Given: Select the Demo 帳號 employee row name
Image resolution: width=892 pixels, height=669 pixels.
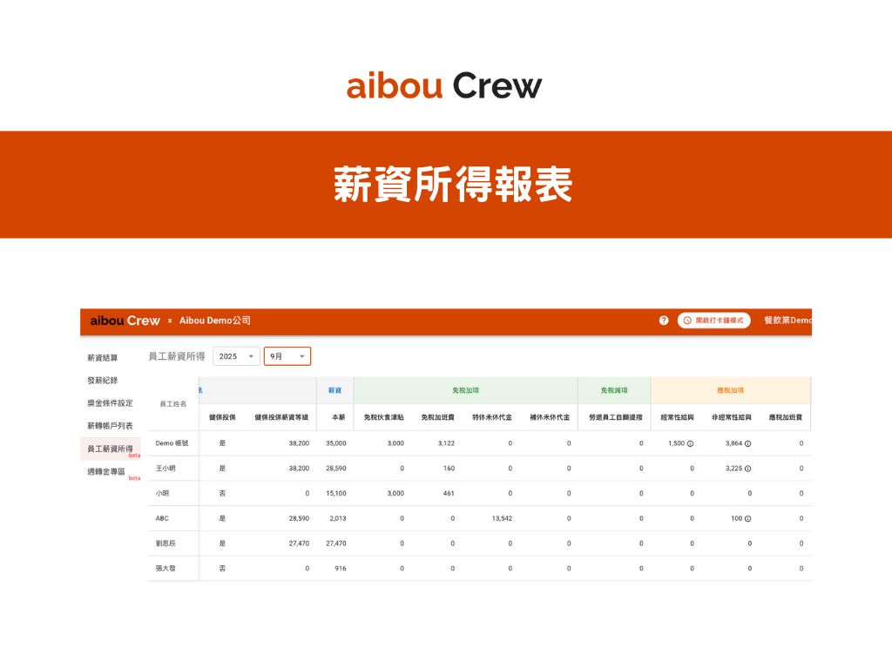Looking at the screenshot, I should (172, 443).
